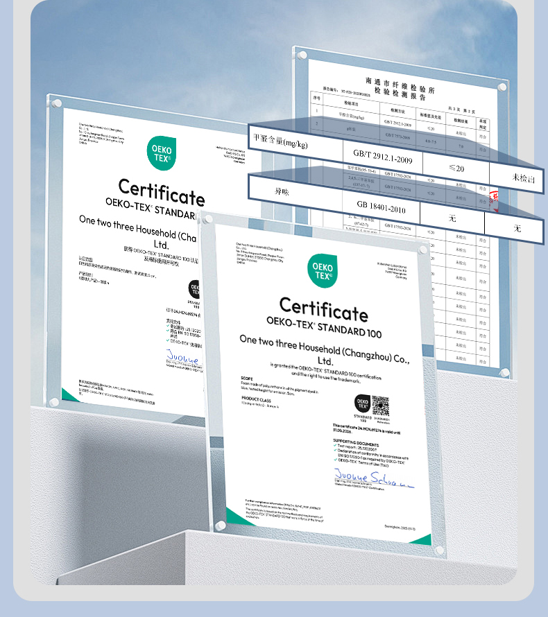Screen dimensions: 548x617
Task: Click the test laboratory address block on the front certificate
Action: tap(392, 271)
